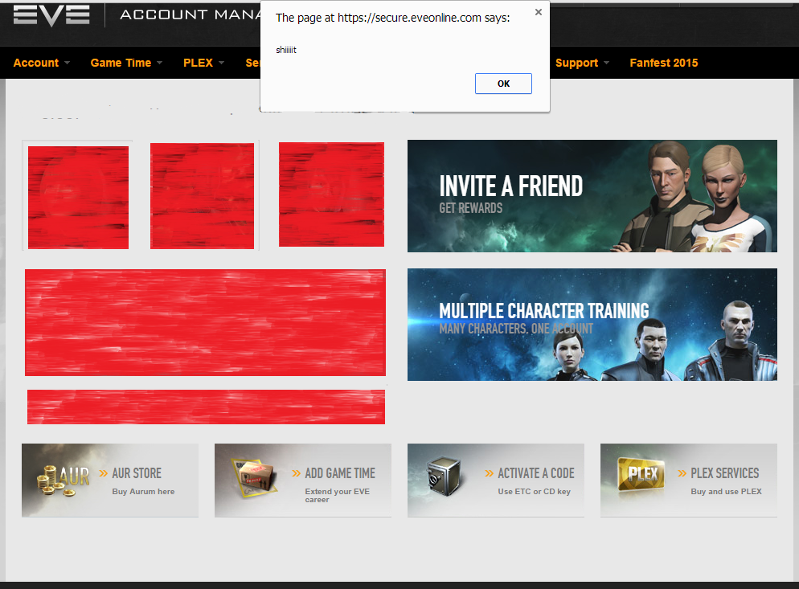This screenshot has width=799, height=589.
Task: Click the EVE logo
Action: (x=51, y=14)
